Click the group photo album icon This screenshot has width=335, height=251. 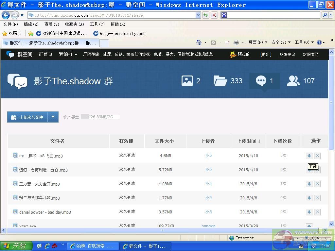tap(187, 81)
